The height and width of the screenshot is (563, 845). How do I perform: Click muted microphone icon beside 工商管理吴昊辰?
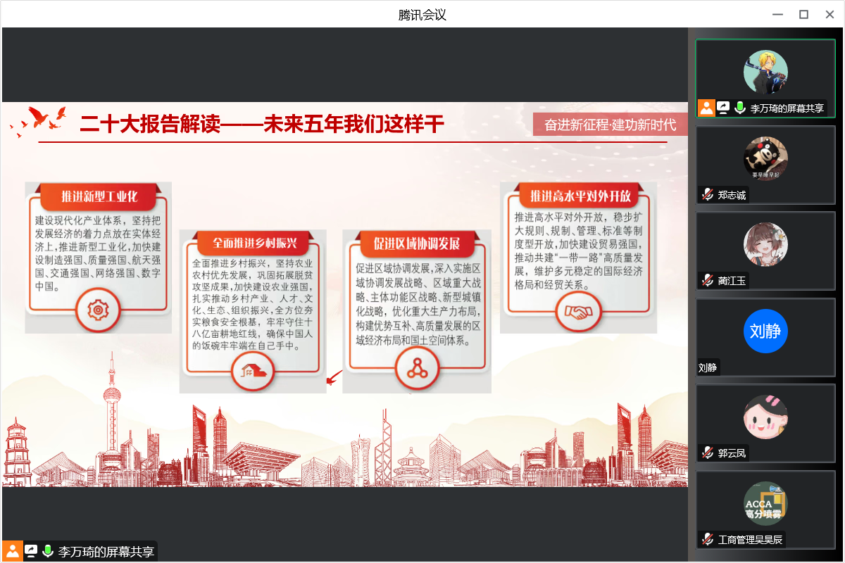click(x=708, y=540)
